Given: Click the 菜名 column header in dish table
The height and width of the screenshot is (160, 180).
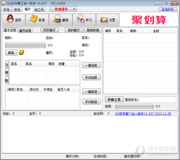Looking at the screenshot, I should pos(36,64).
